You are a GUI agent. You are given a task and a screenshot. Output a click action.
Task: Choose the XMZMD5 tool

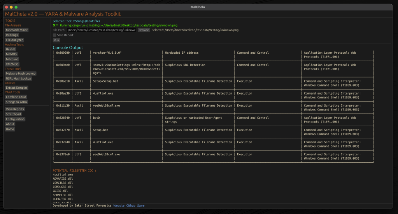coord(12,64)
